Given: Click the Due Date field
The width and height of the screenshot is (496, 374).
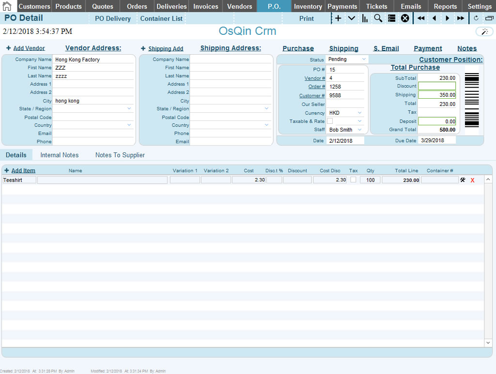Looking at the screenshot, I should [x=437, y=140].
